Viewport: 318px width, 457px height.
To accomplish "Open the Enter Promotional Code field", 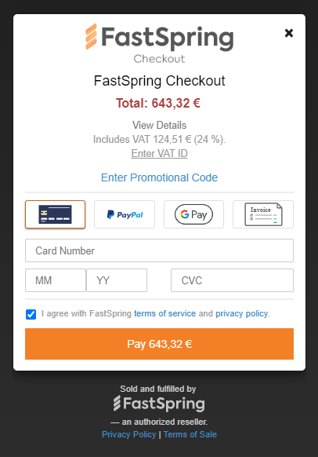I will click(x=159, y=177).
